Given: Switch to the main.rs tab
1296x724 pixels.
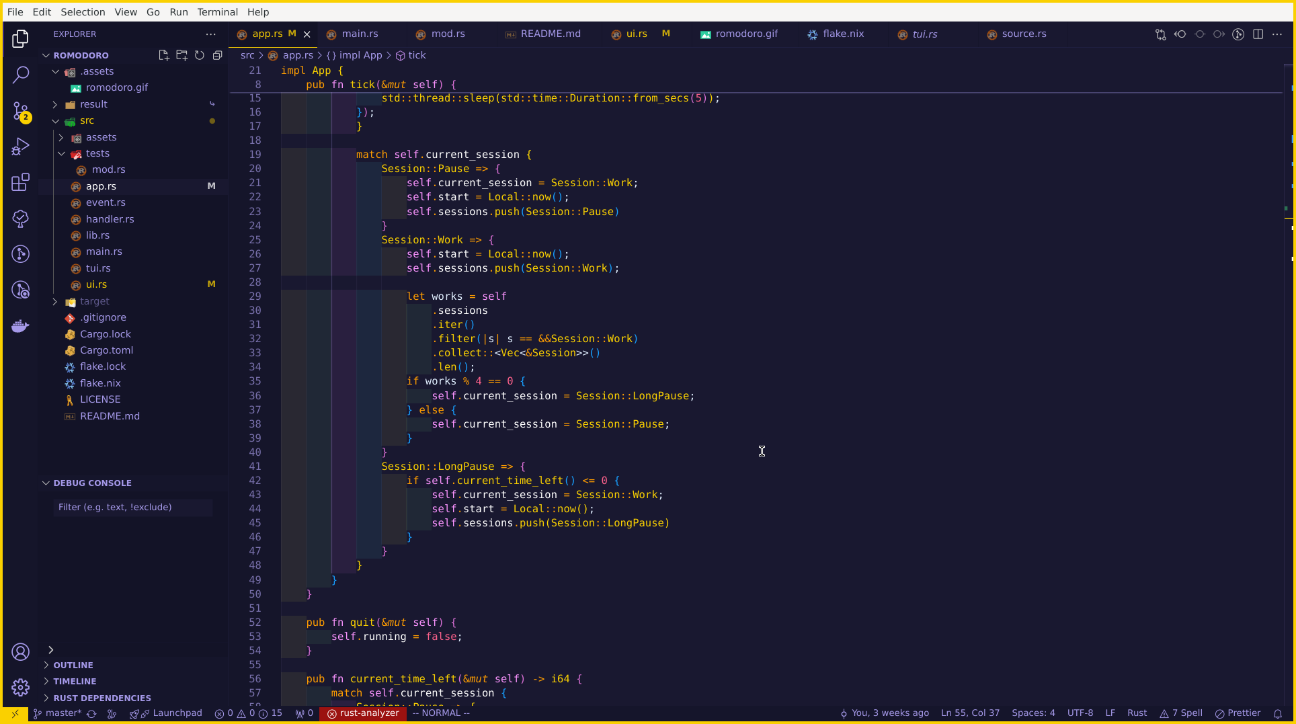Looking at the screenshot, I should (x=360, y=34).
